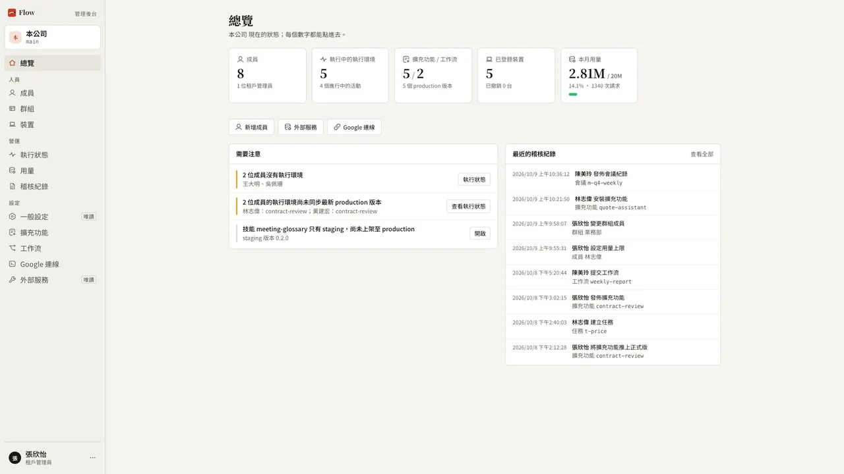Click the 外部服務 key icon in sidebar
This screenshot has height=474, width=844.
point(13,280)
